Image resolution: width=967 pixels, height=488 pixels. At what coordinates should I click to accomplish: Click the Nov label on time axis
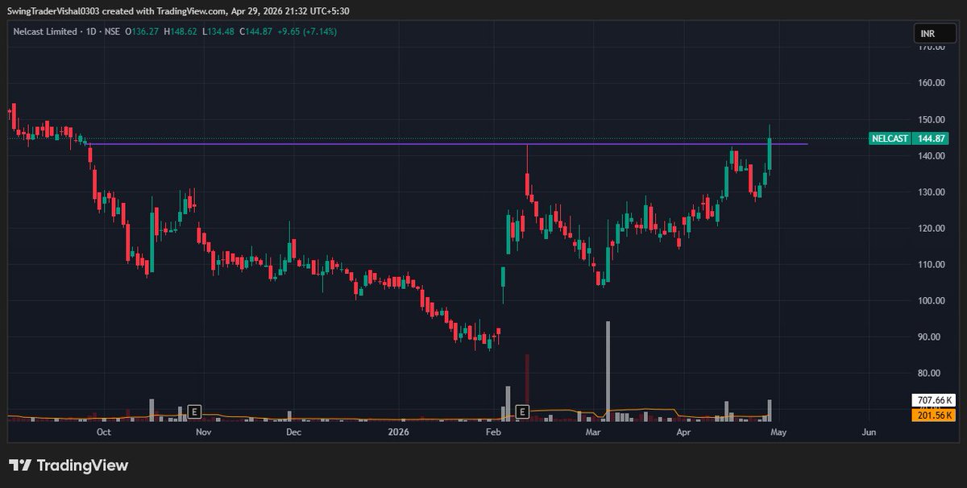click(203, 432)
